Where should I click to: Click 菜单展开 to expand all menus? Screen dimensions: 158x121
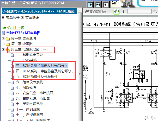click(x=13, y=18)
